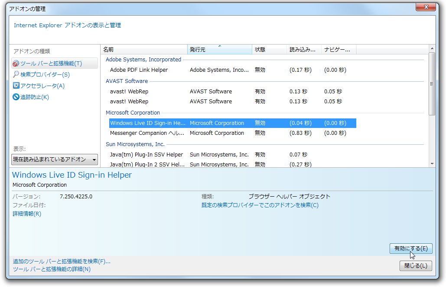This screenshot has height=287, width=446.
Task: Close the アドオンの管理 window
Action: coord(426,7)
